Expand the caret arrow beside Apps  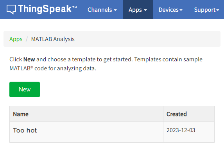(x=145, y=10)
